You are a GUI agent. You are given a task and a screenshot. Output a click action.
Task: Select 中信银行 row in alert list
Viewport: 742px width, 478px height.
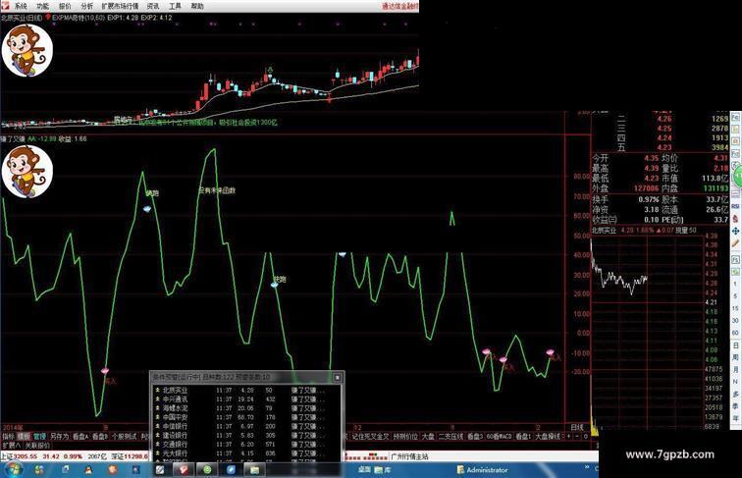(246, 426)
